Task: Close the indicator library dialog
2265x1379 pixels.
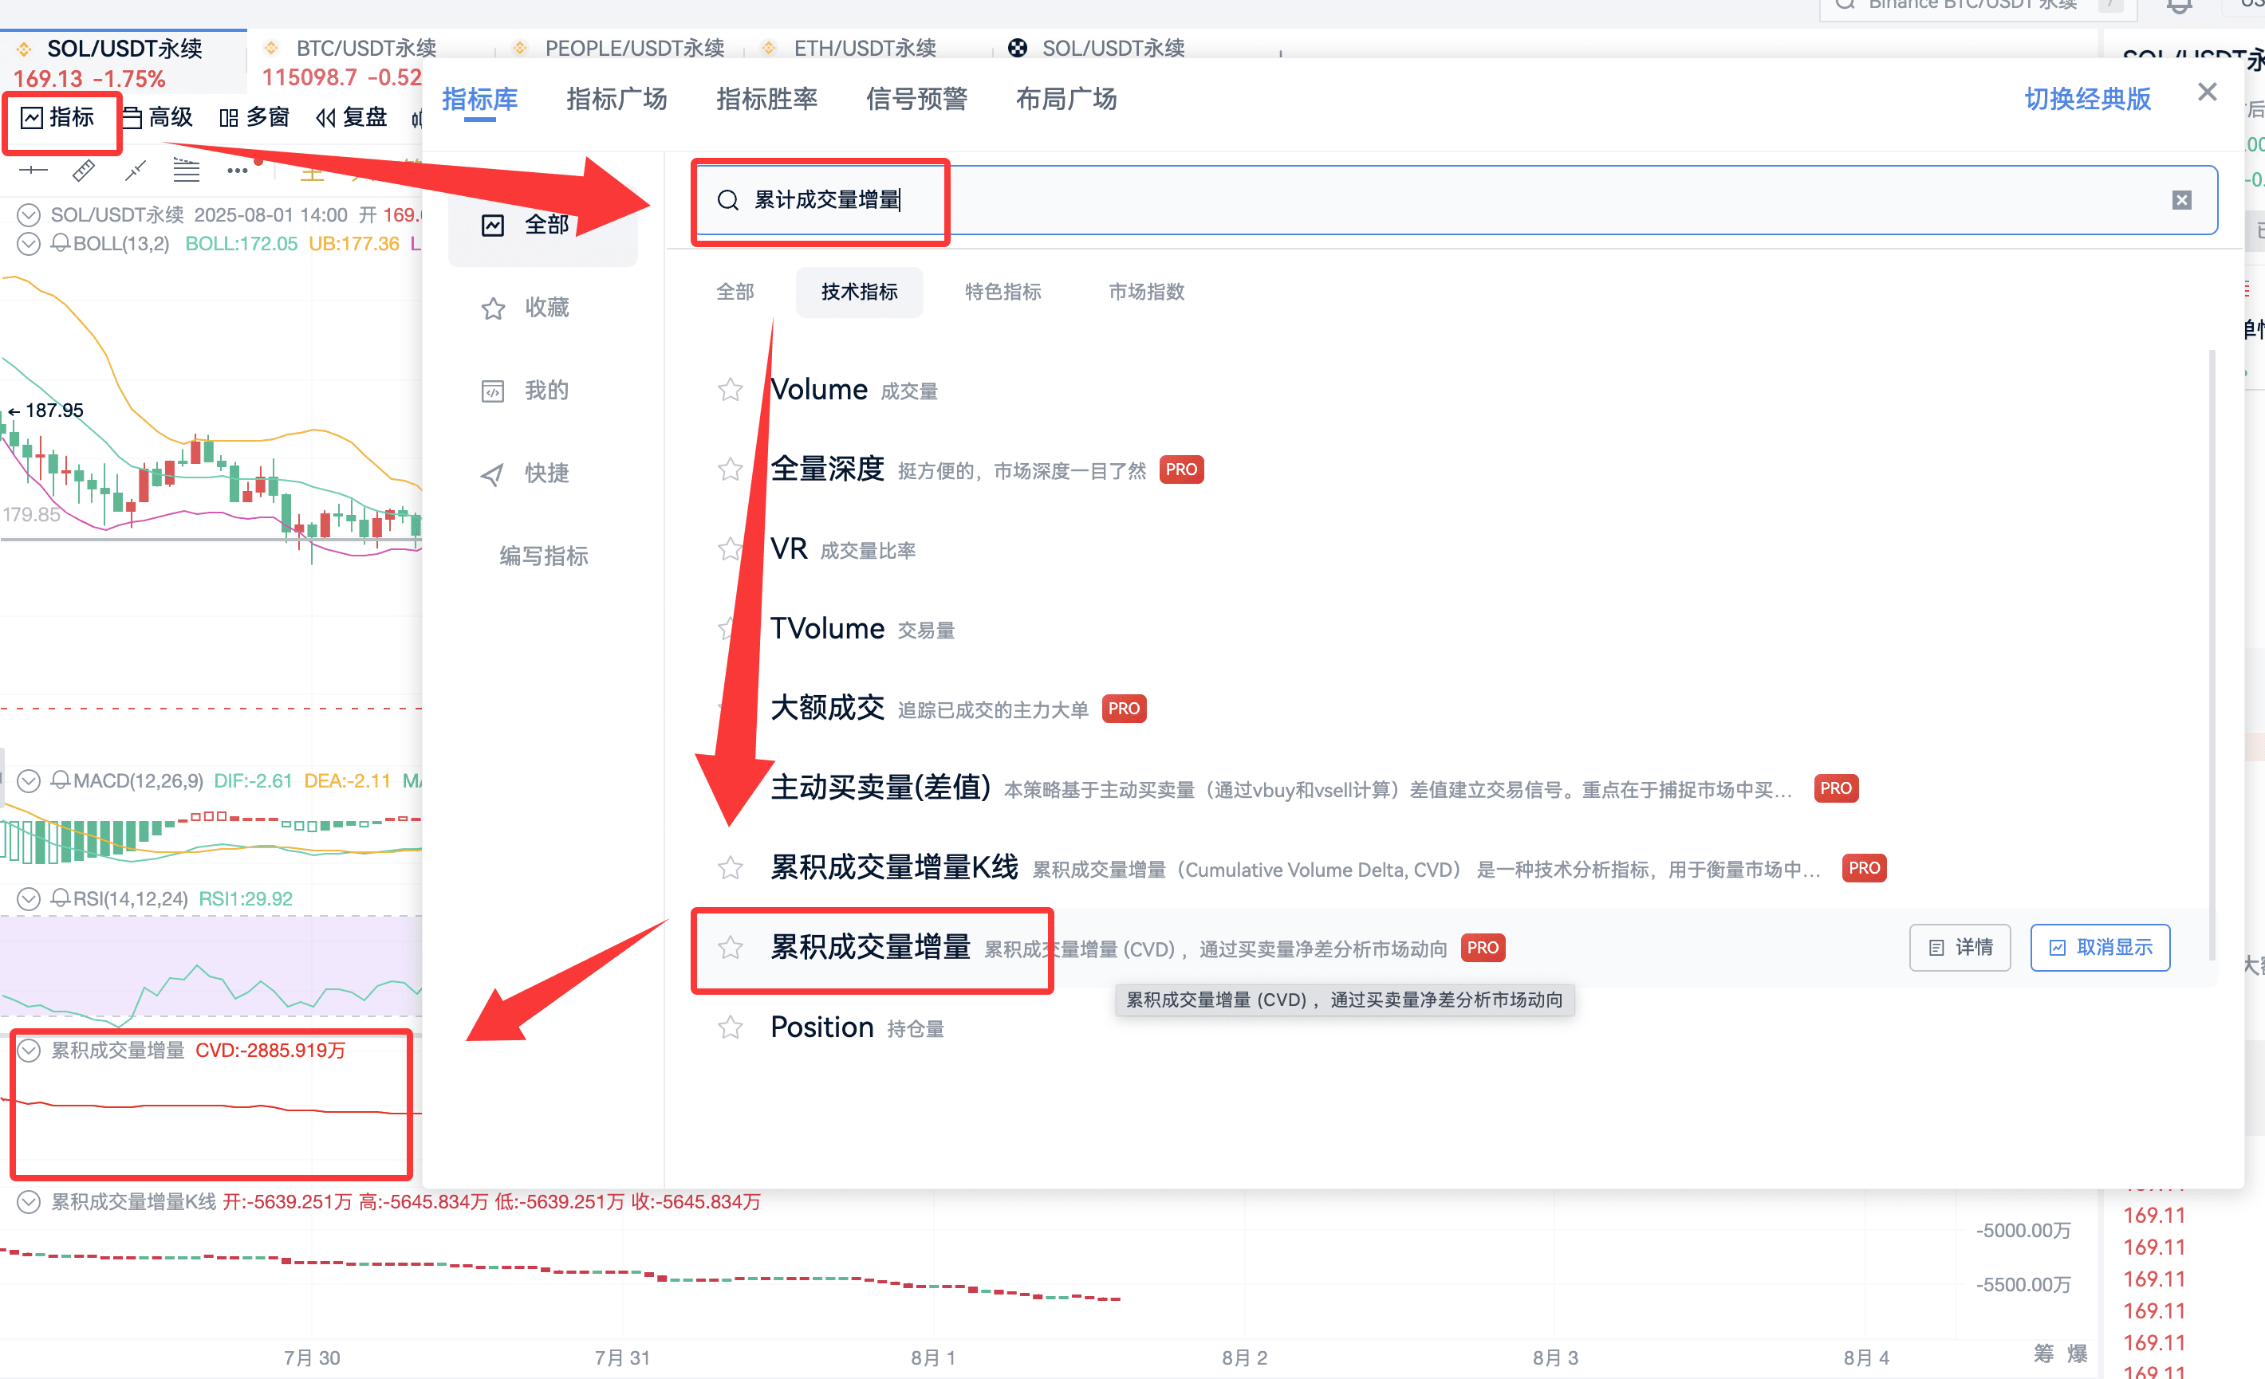Action: tap(2206, 92)
